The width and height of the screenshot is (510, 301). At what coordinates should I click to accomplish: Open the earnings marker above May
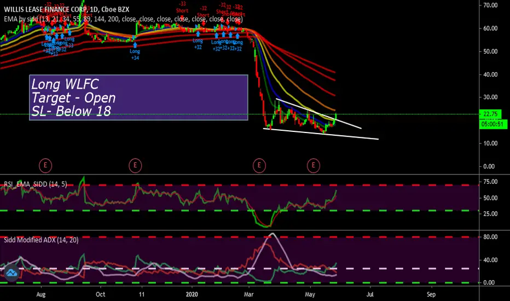(314, 165)
